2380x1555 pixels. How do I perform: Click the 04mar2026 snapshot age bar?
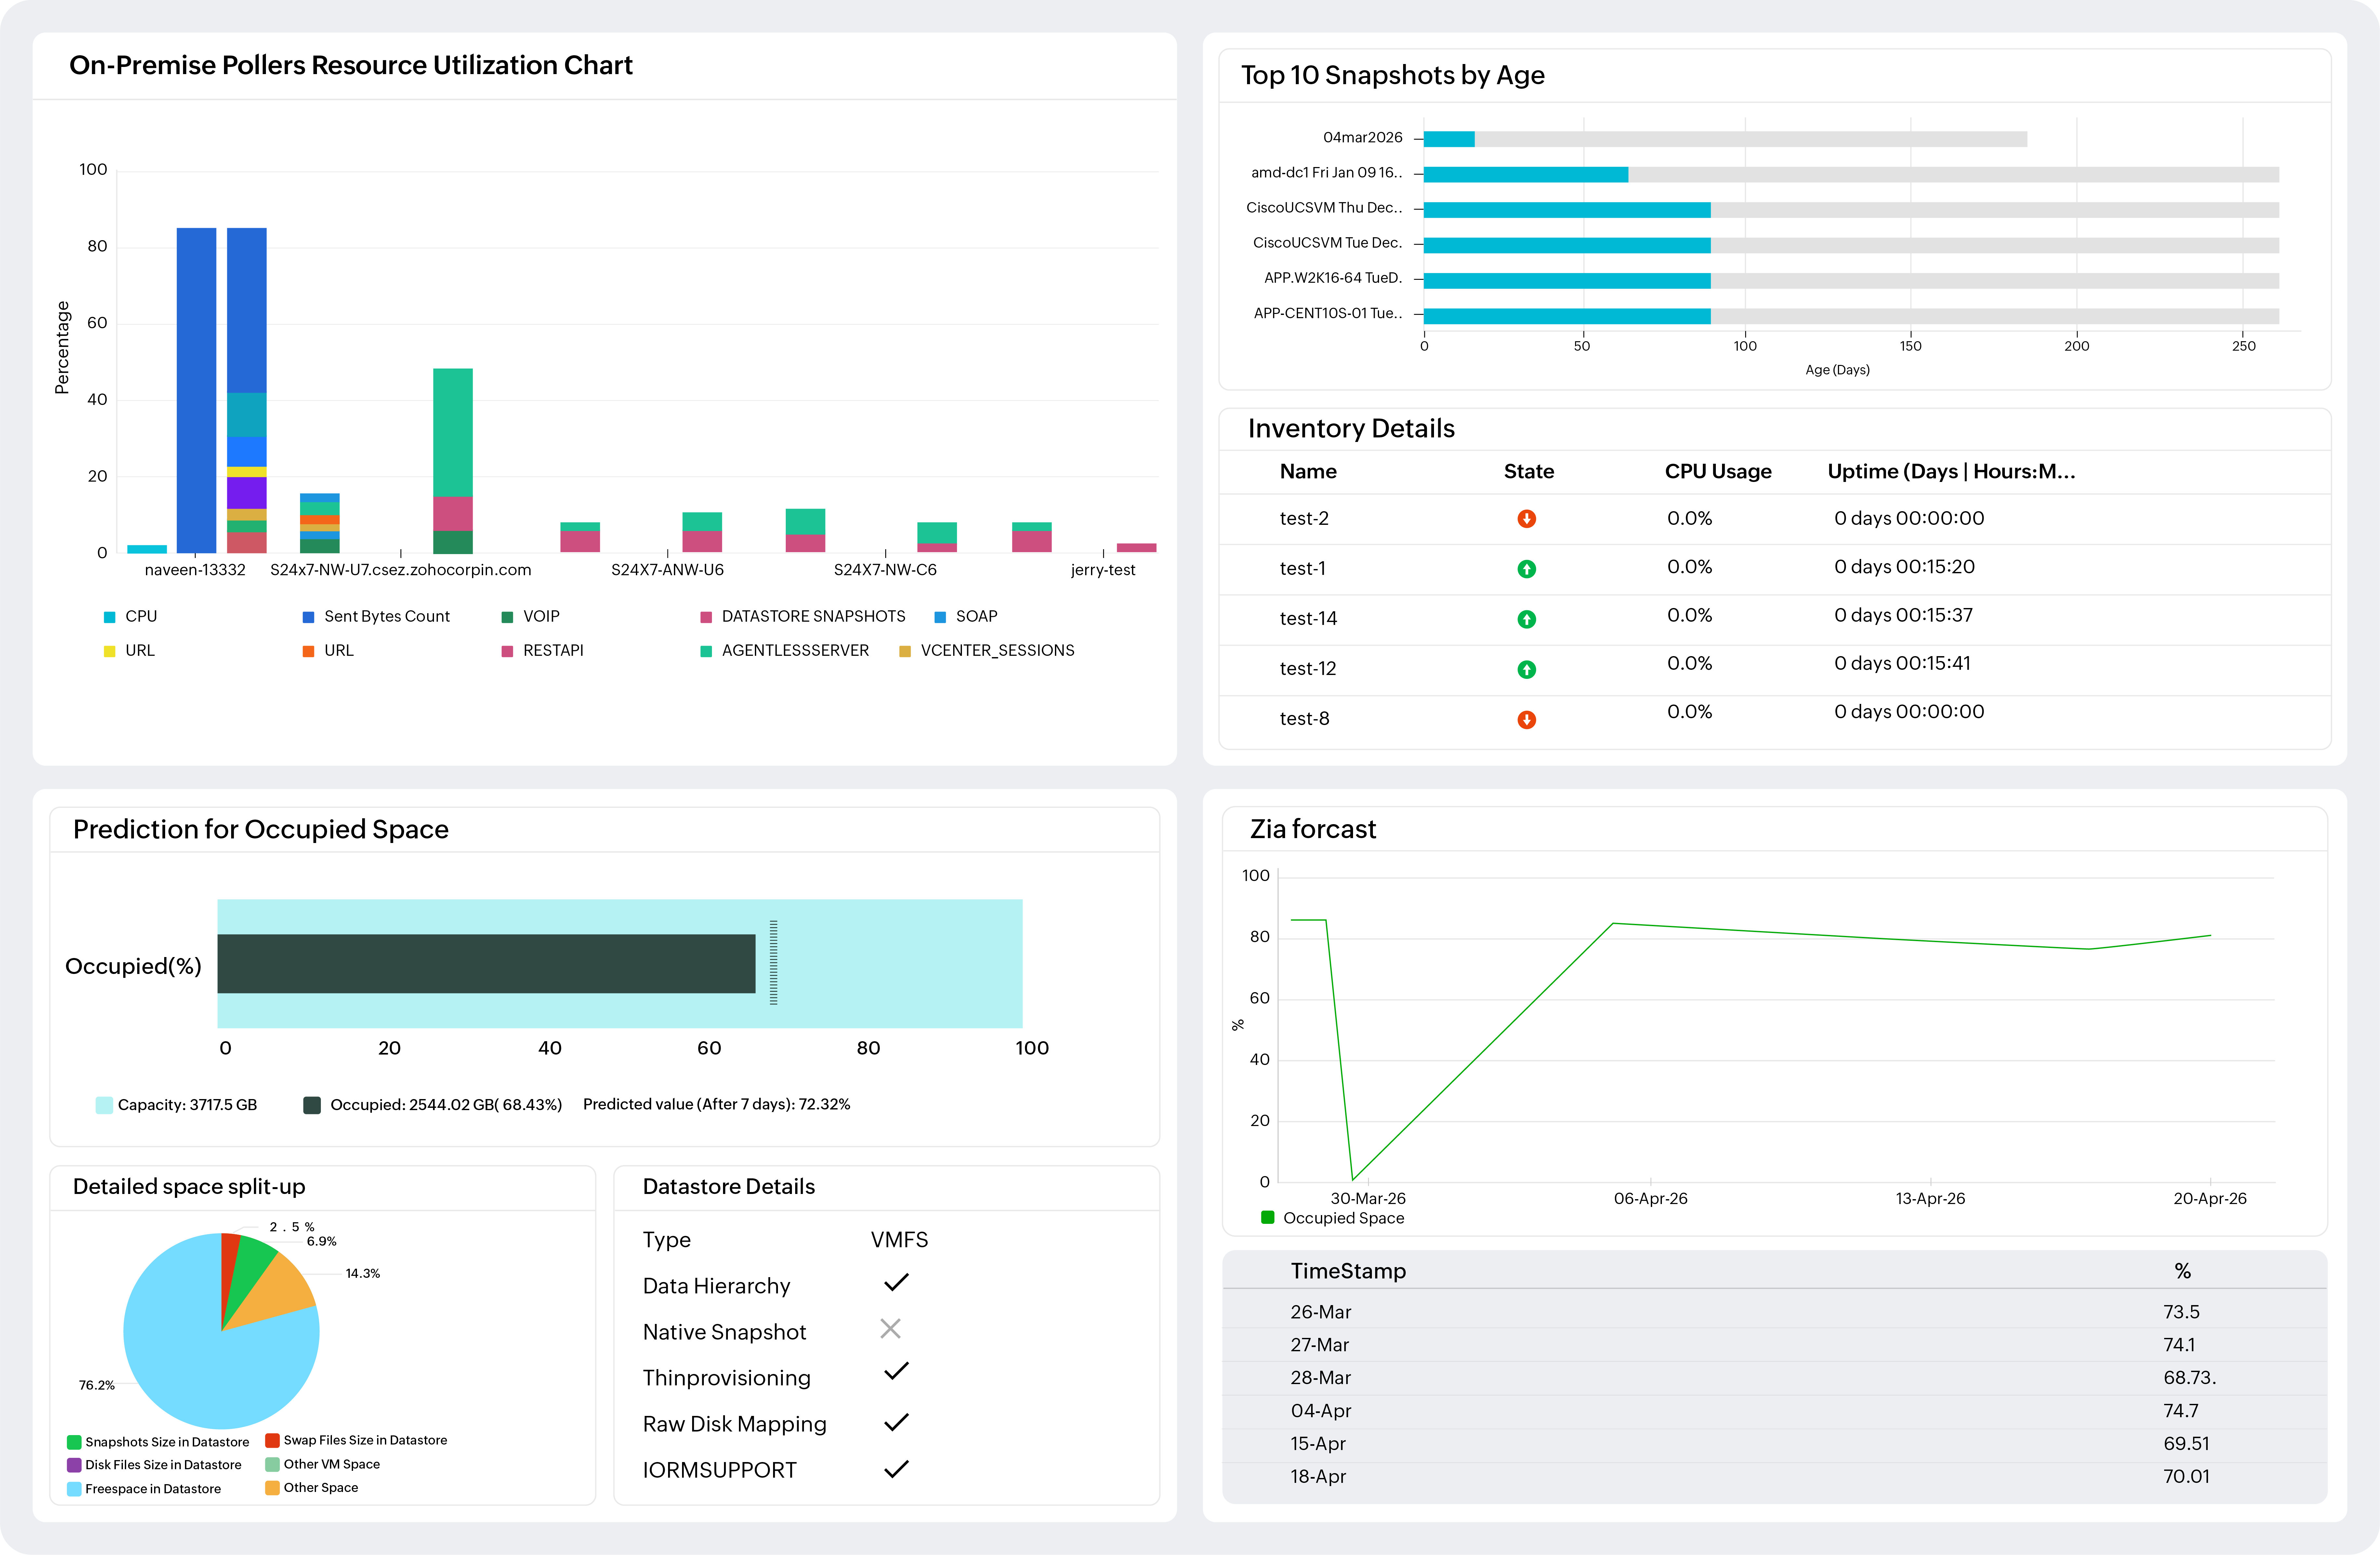coord(1449,139)
